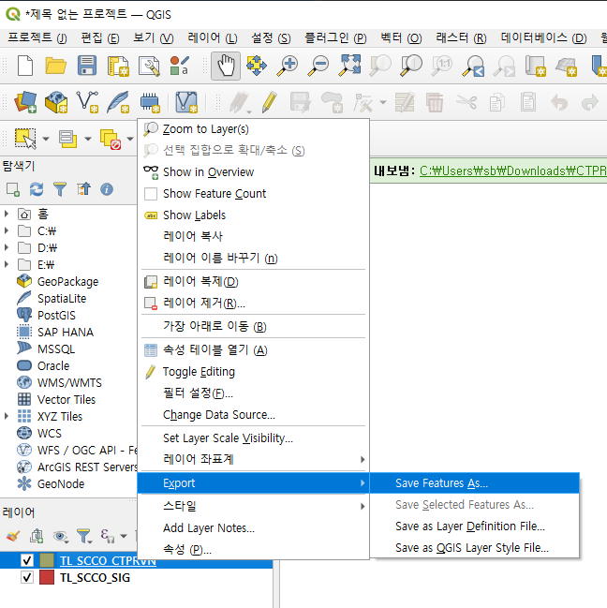
Task: Open Select Features dropdown arrow
Action: point(46,139)
